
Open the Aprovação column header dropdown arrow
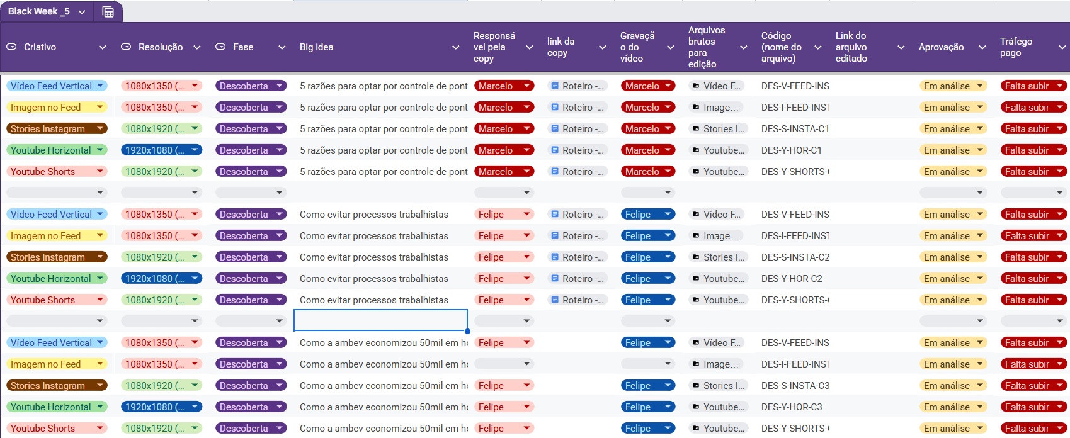pos(982,47)
